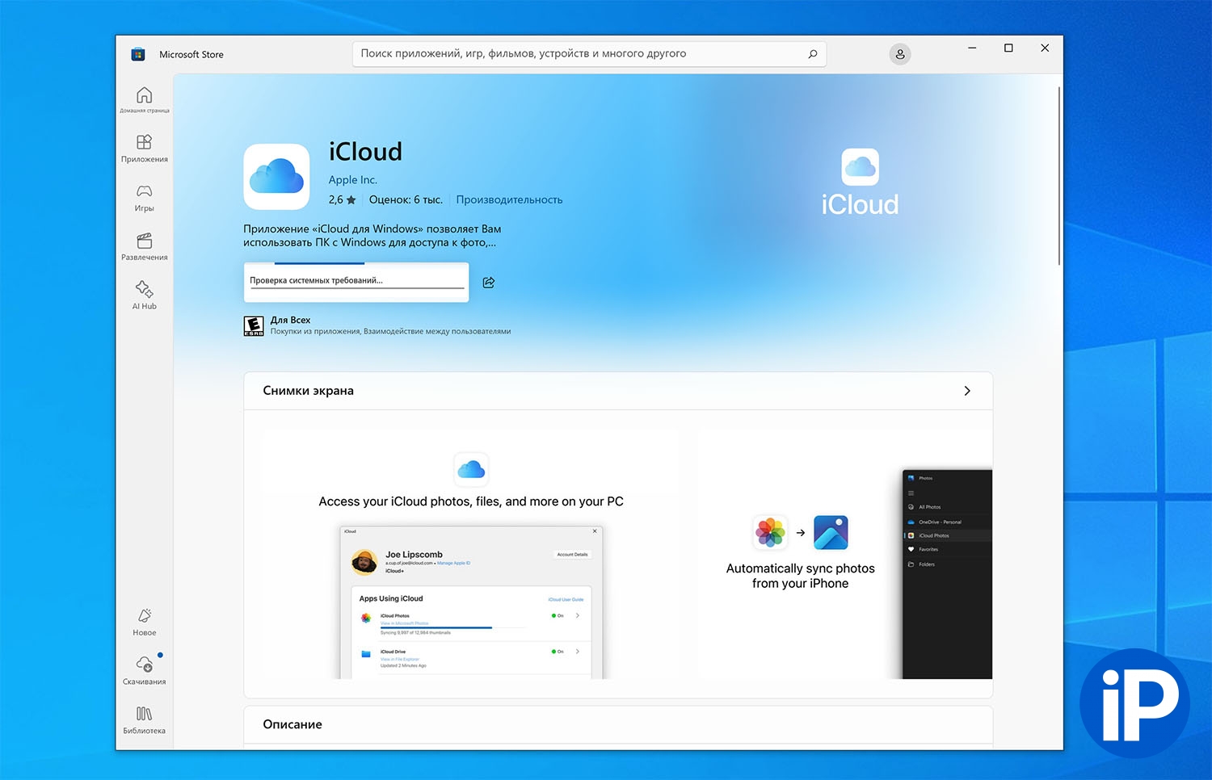Open the Productivity category link
The width and height of the screenshot is (1212, 780).
click(509, 199)
